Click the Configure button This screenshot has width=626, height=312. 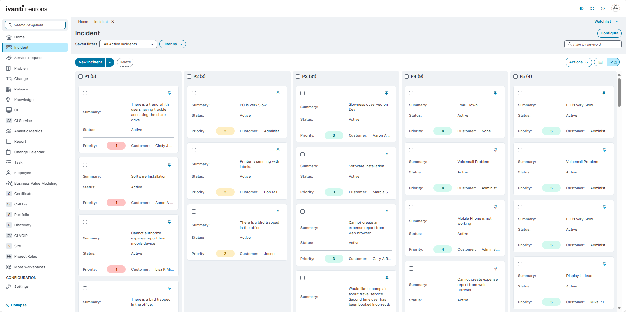point(609,33)
